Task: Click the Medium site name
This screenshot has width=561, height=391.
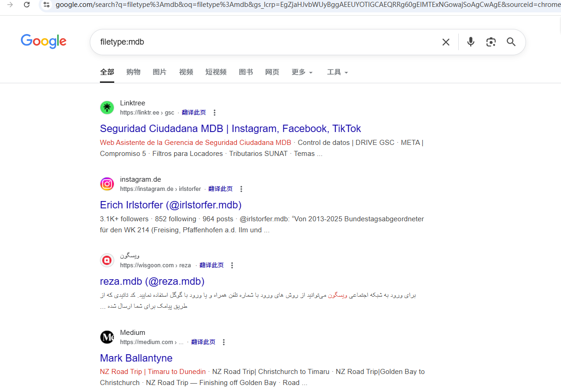Action: pyautogui.click(x=133, y=333)
